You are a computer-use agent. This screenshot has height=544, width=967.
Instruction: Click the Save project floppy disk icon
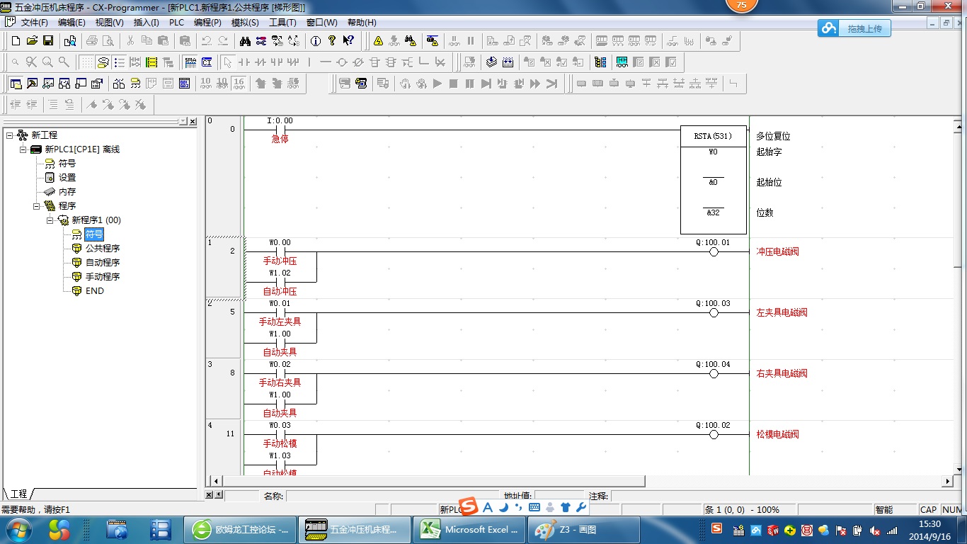48,41
